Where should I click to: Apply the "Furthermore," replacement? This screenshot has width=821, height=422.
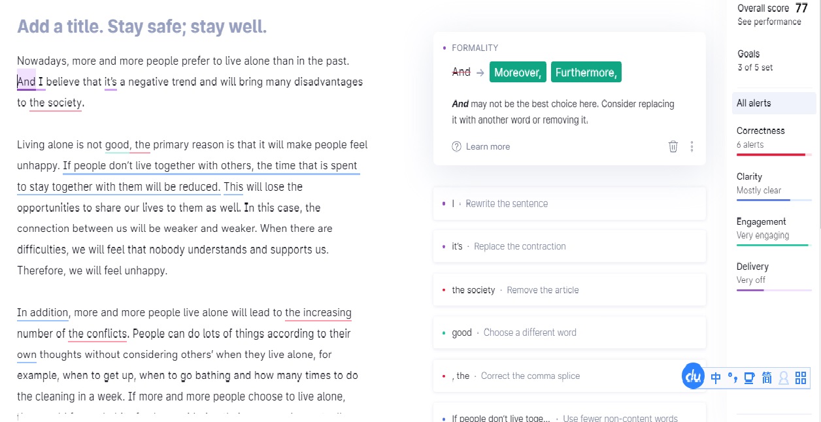(586, 73)
